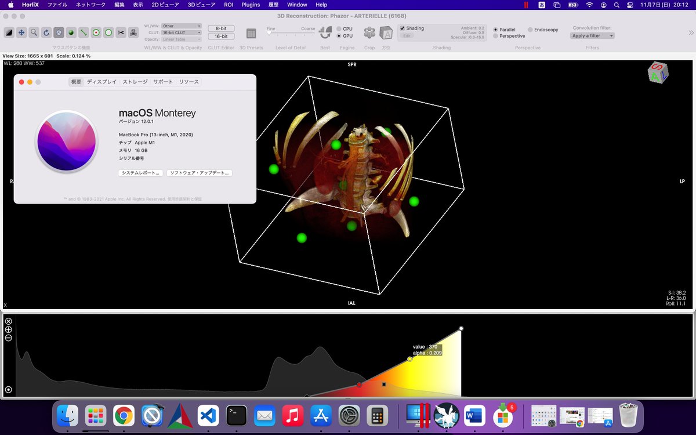Switch to ディスプレイ tab in About window
696x435 pixels.
(101, 82)
